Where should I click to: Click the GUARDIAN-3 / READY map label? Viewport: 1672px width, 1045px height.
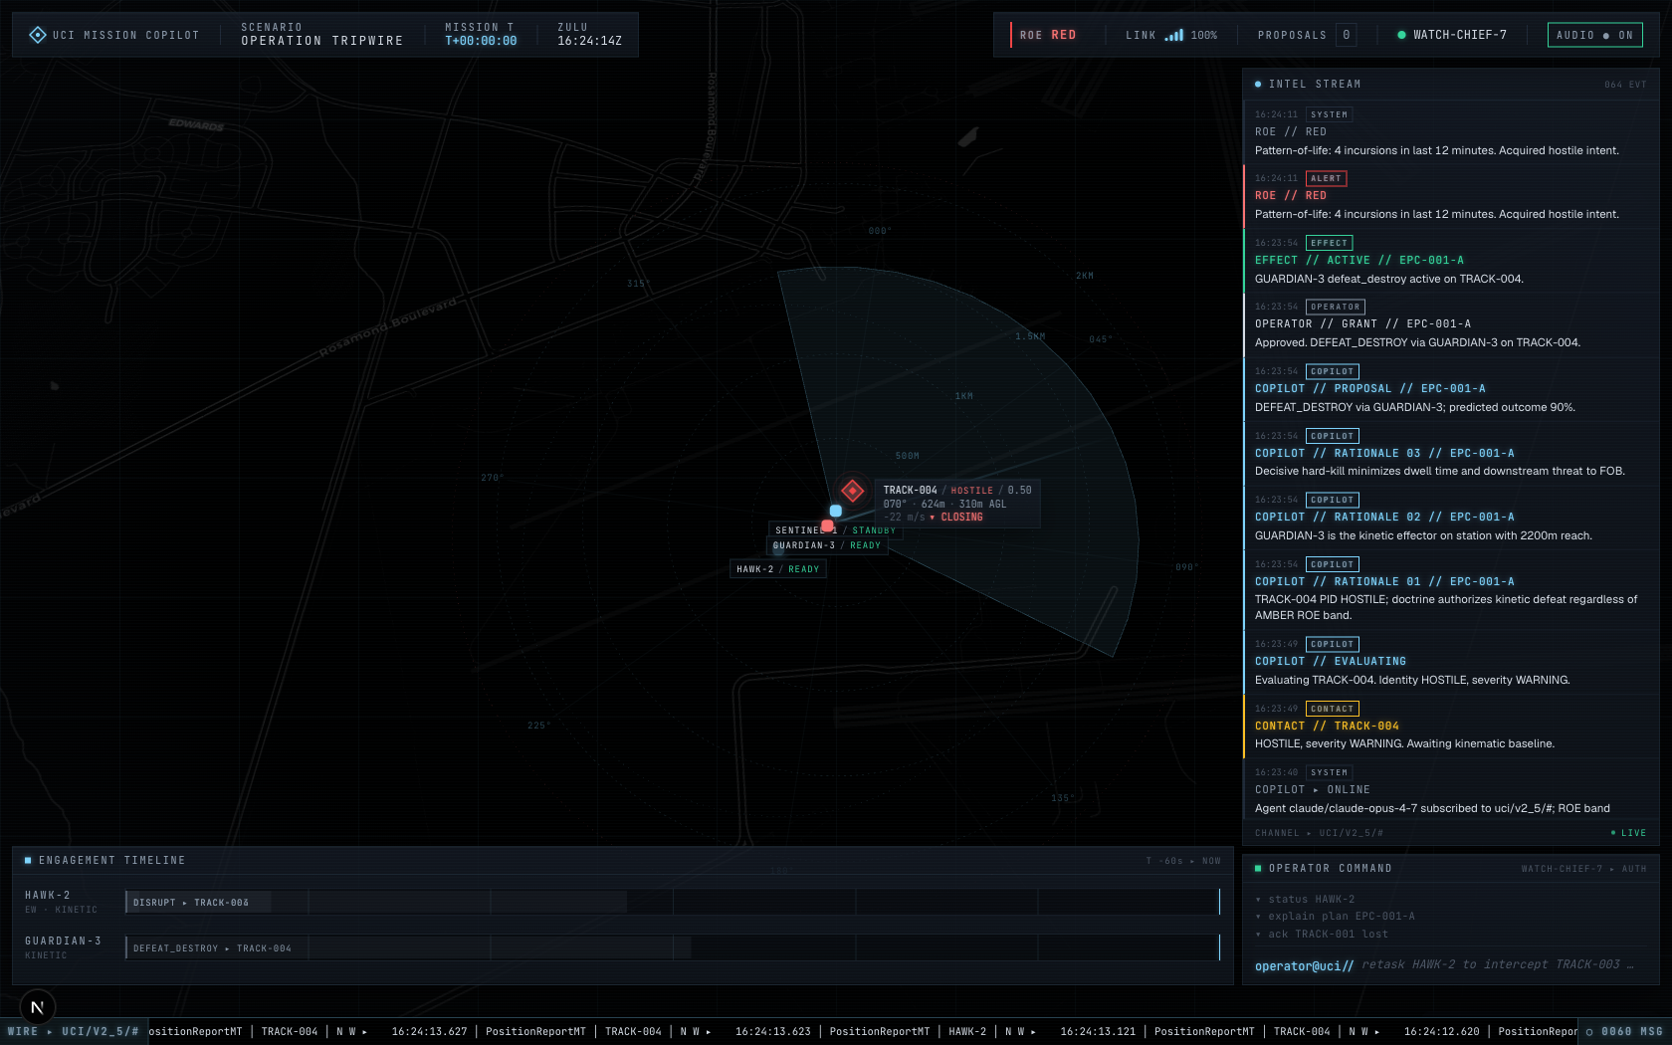pyautogui.click(x=827, y=545)
